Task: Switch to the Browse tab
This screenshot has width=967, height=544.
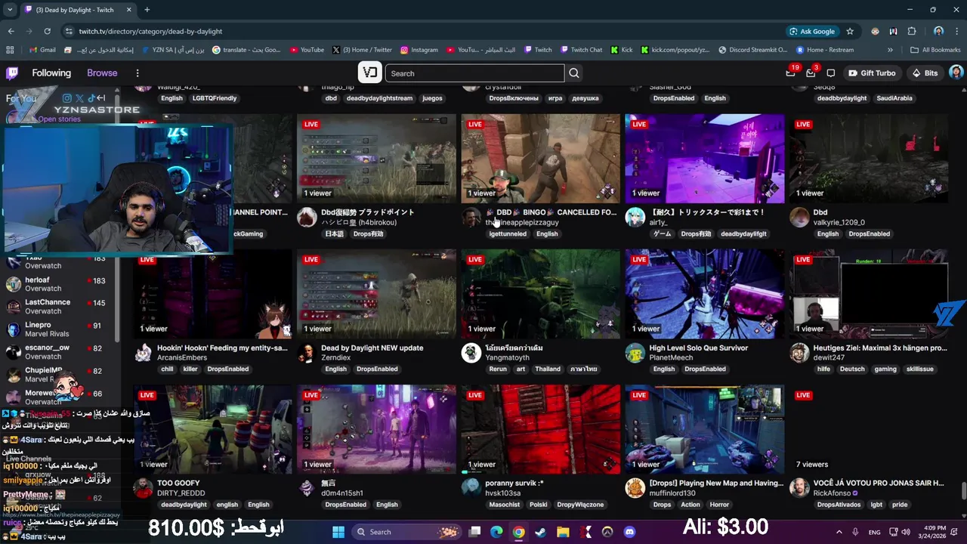Action: [x=102, y=73]
